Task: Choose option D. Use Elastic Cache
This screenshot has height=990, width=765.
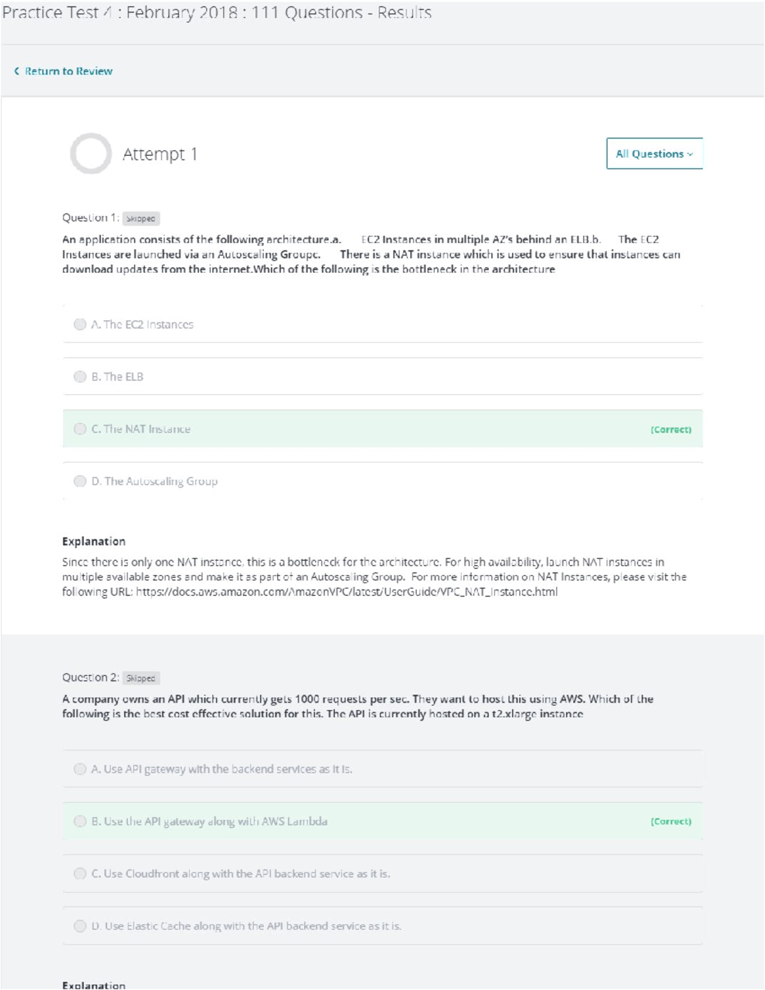Action: tap(80, 926)
